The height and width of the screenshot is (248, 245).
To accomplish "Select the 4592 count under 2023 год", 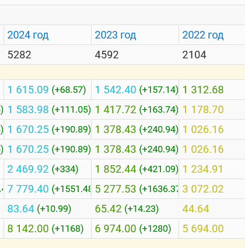I will click(107, 55).
